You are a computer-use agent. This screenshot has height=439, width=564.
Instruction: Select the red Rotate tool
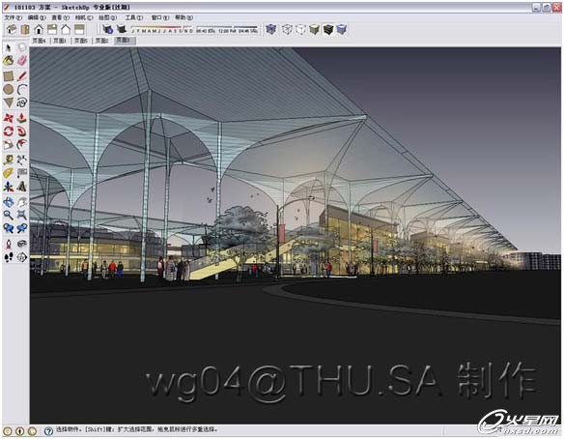pos(9,132)
